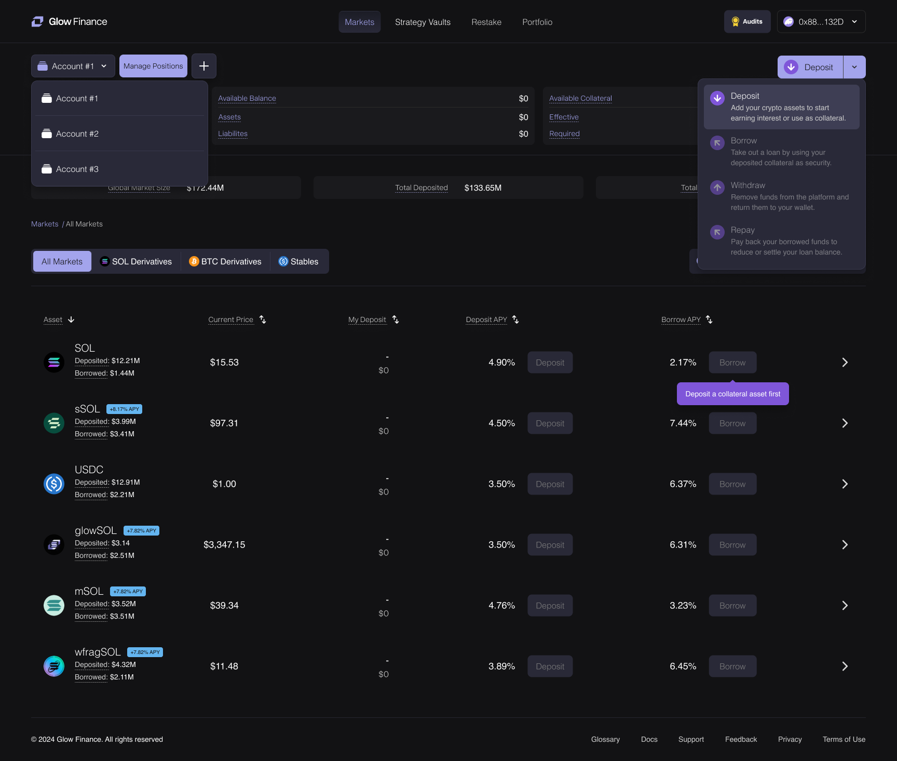Sort by Current Price arrows icon
The height and width of the screenshot is (761, 897).
(263, 319)
